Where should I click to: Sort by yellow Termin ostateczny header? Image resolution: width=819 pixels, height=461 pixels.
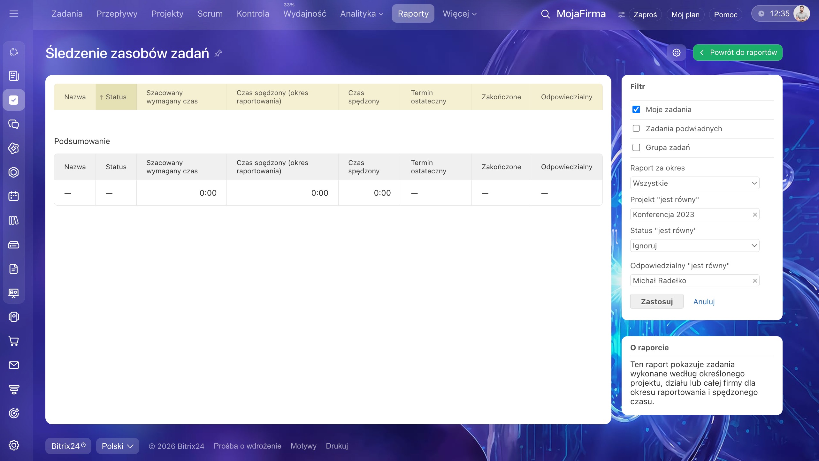point(436,97)
